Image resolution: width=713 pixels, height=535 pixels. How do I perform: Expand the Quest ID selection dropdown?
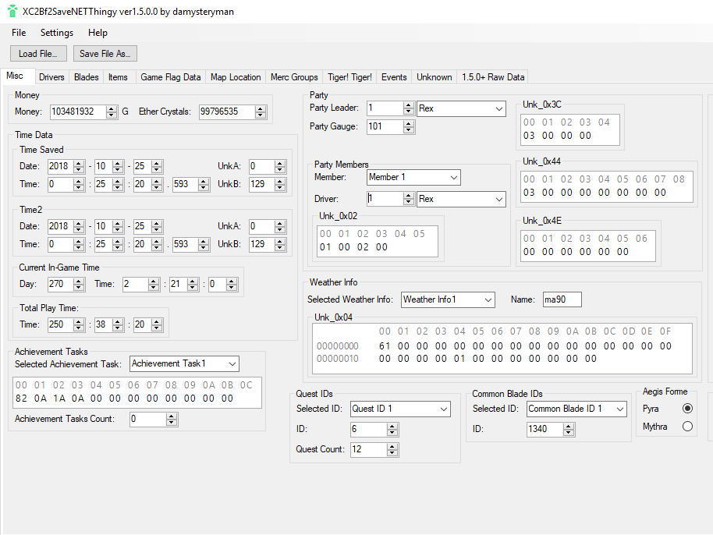coord(443,409)
